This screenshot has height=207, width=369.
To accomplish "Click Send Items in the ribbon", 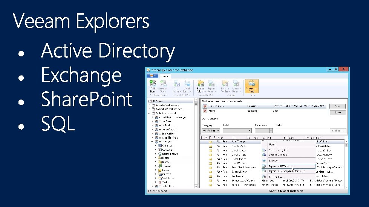I will pyautogui.click(x=187, y=86).
